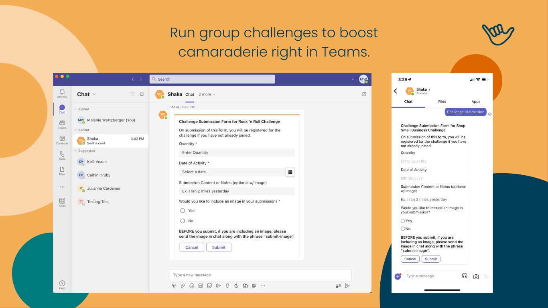Image resolution: width=548 pixels, height=308 pixels.
Task: Open Settings and more ellipsis near profile
Action: (352, 79)
